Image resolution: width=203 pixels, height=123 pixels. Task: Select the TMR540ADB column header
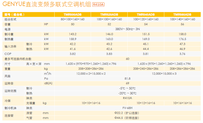146,15
